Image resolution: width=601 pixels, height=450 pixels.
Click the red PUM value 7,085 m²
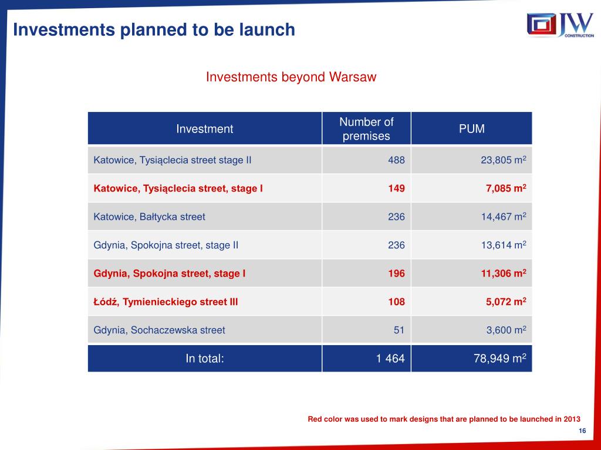click(x=506, y=188)
